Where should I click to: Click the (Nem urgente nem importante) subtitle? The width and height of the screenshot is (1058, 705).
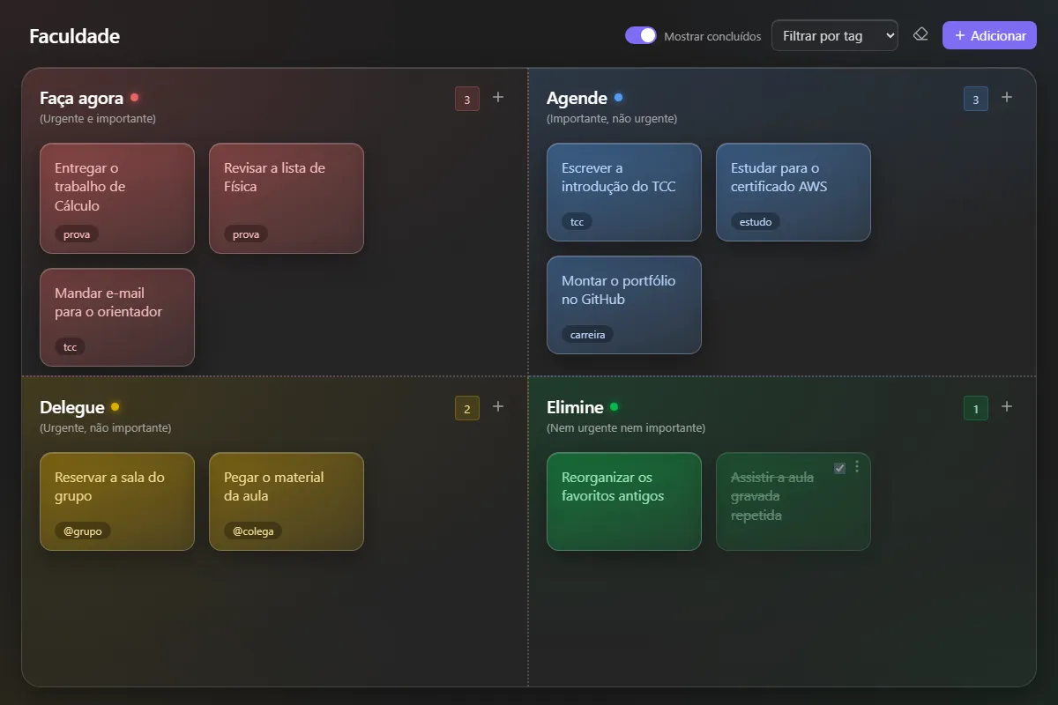(626, 427)
